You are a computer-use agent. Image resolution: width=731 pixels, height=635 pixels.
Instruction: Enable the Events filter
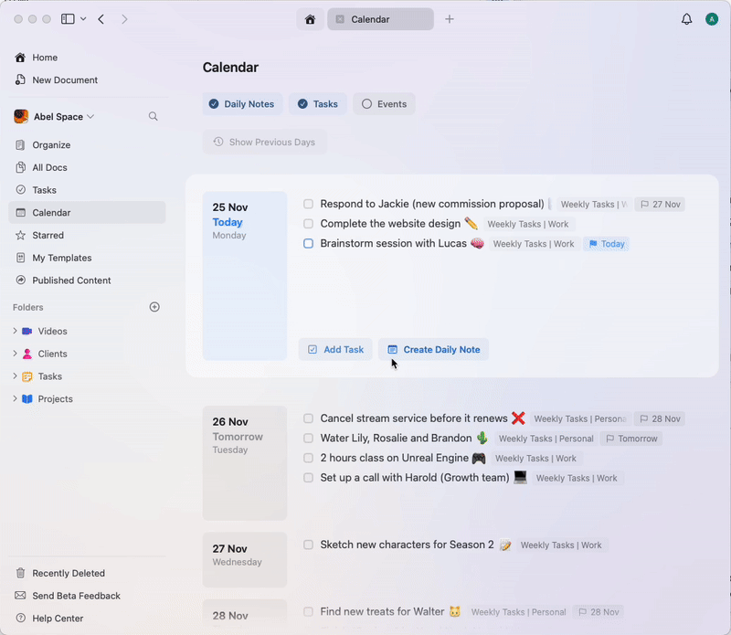(384, 103)
